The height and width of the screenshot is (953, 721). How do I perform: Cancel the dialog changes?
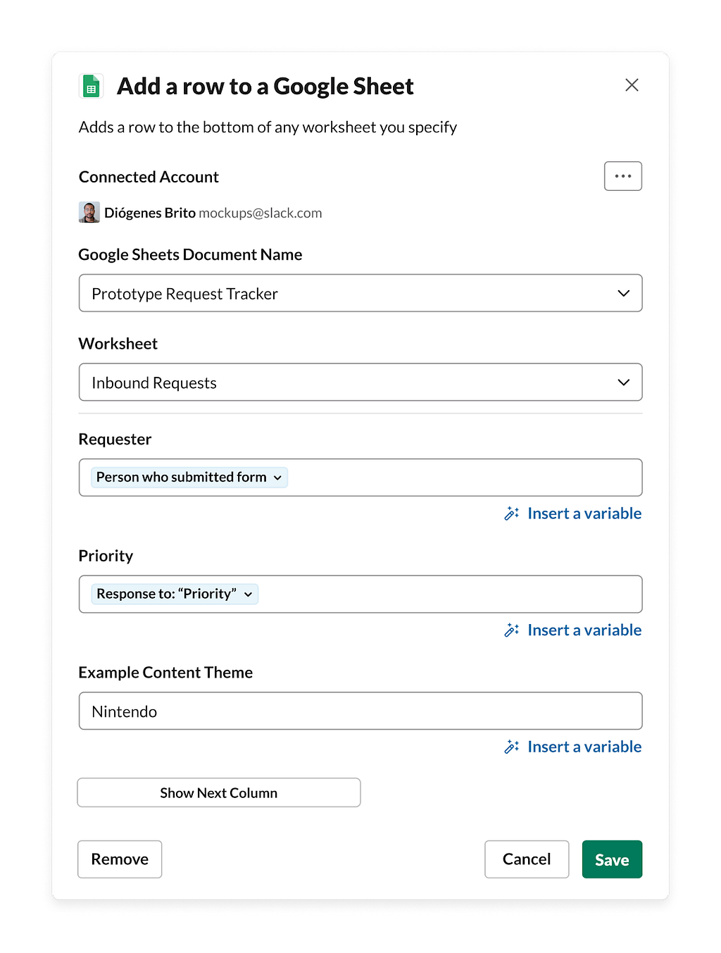click(527, 859)
